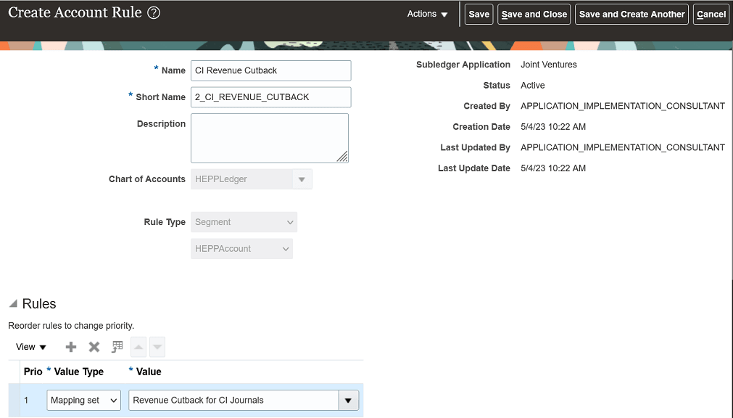This screenshot has height=418, width=733.
Task: Cancel the account rule creation
Action: pos(711,14)
